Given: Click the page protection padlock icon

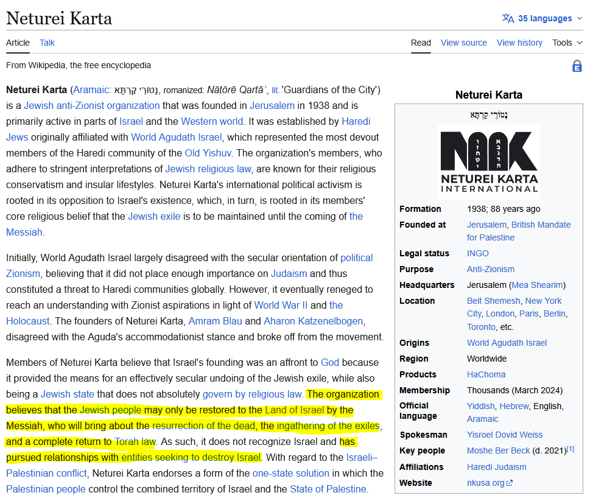Looking at the screenshot, I should (x=577, y=66).
